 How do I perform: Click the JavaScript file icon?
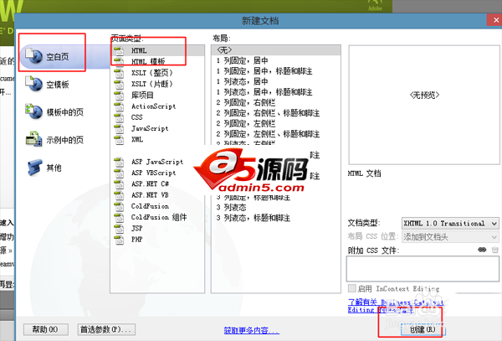pyautogui.click(x=119, y=129)
